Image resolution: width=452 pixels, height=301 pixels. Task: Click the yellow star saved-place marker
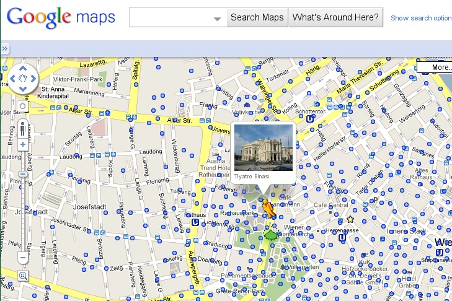pyautogui.click(x=350, y=219)
